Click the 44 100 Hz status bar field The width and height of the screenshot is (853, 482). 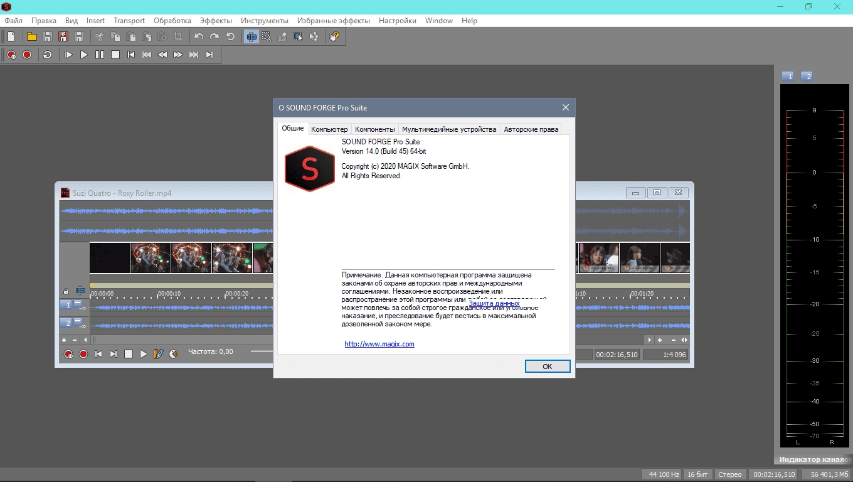click(x=662, y=475)
